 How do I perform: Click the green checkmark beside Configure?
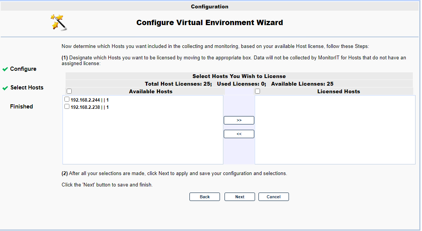(5, 69)
